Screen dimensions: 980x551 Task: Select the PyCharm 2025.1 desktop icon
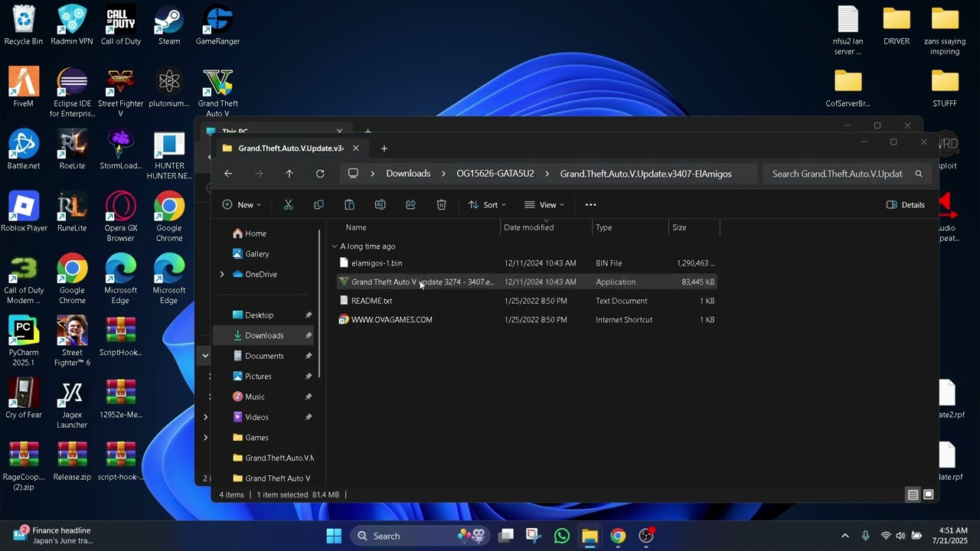pyautogui.click(x=24, y=341)
